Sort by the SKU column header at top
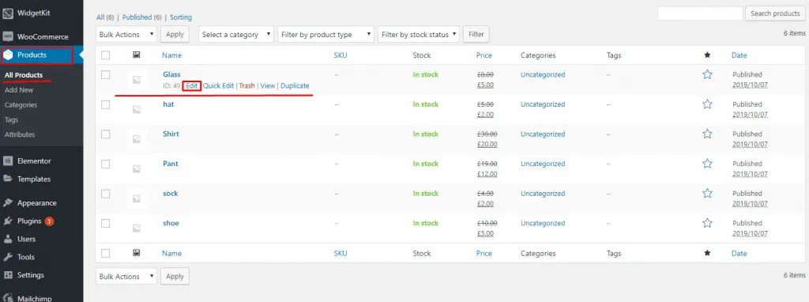This screenshot has height=302, width=809. click(341, 55)
